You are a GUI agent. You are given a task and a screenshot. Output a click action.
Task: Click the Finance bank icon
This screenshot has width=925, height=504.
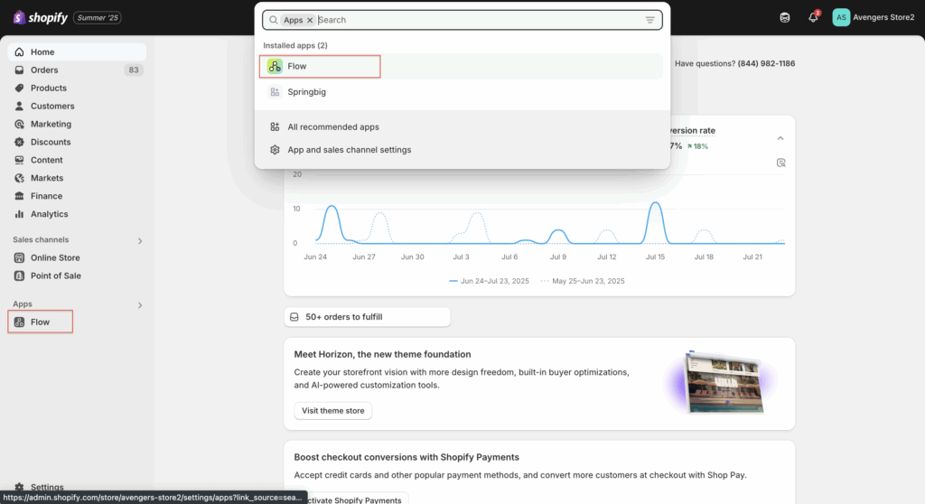20,196
